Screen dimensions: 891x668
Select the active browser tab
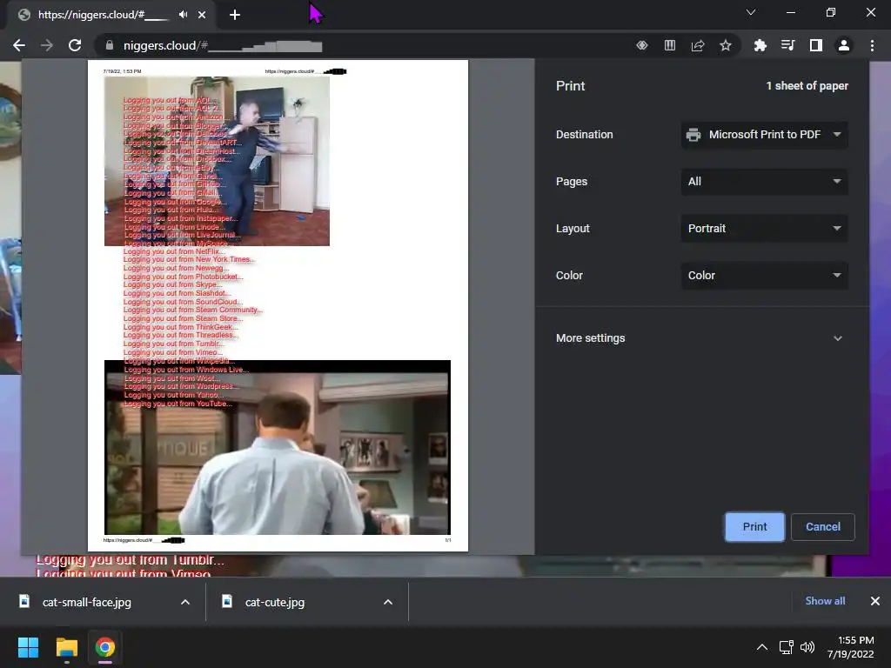[x=111, y=15]
